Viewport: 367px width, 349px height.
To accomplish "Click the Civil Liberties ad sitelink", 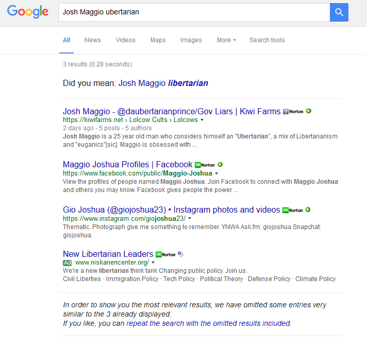I will [x=81, y=279].
